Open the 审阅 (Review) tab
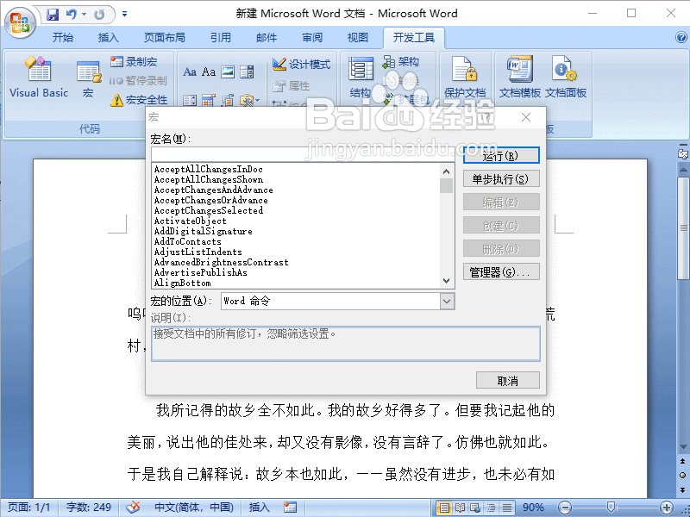Screen dimensions: 690x517 (x=312, y=38)
